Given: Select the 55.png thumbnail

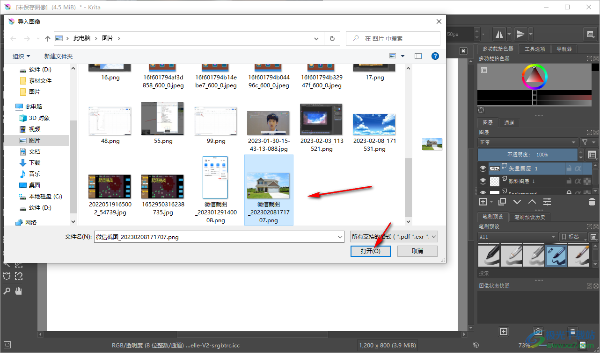Looking at the screenshot, I should pos(163,119).
